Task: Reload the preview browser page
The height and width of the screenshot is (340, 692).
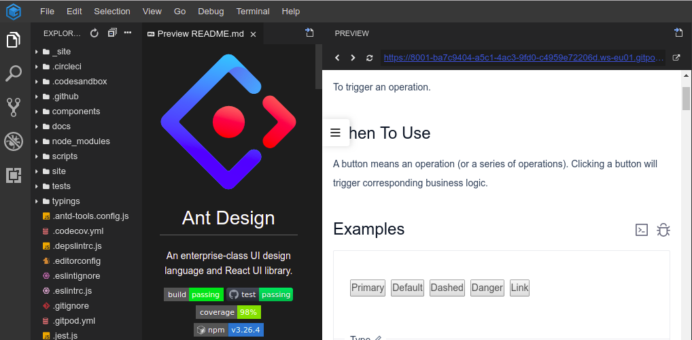Action: coord(369,58)
